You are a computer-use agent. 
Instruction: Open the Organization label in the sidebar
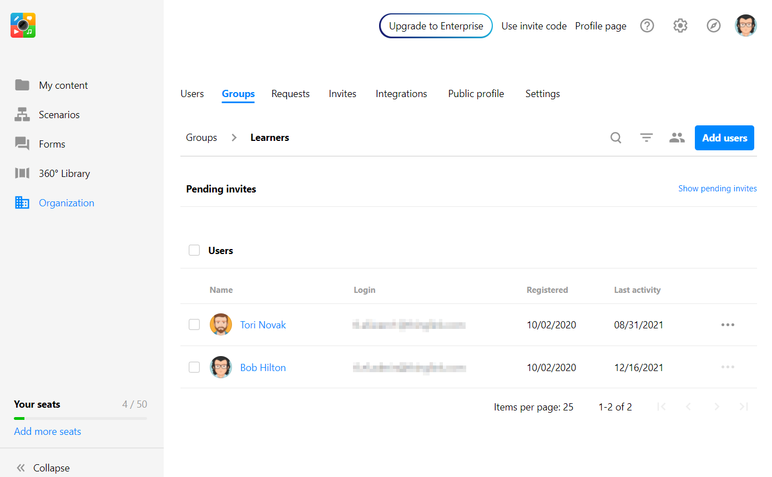coord(67,202)
